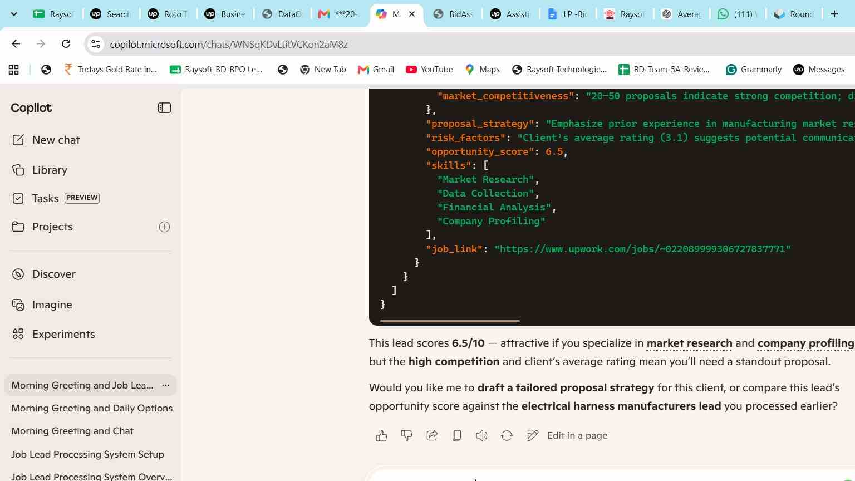Open the site information icon in address bar
855x481 pixels.
point(96,44)
